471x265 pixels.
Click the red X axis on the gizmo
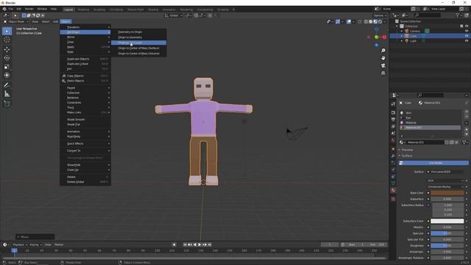point(384,37)
